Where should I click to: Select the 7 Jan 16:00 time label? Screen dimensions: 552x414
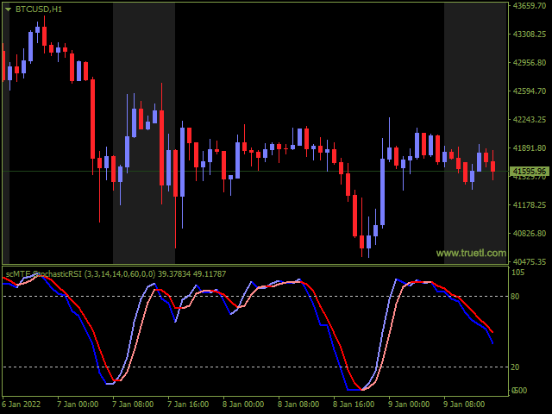coord(188,405)
